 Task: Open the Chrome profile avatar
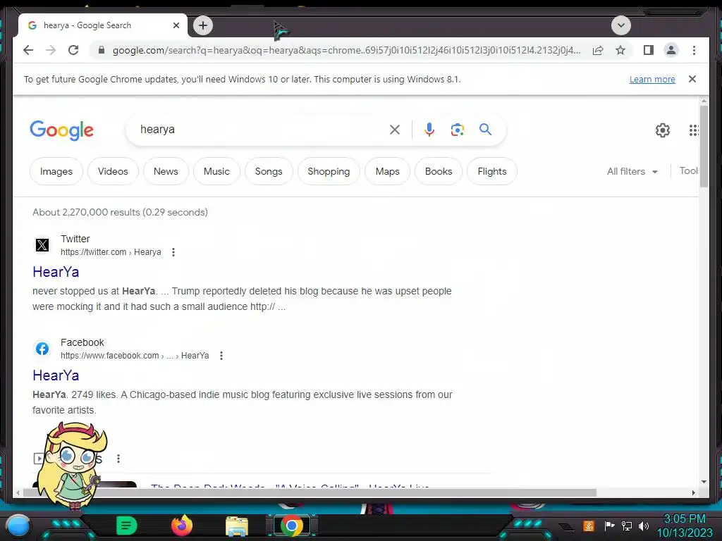point(671,50)
